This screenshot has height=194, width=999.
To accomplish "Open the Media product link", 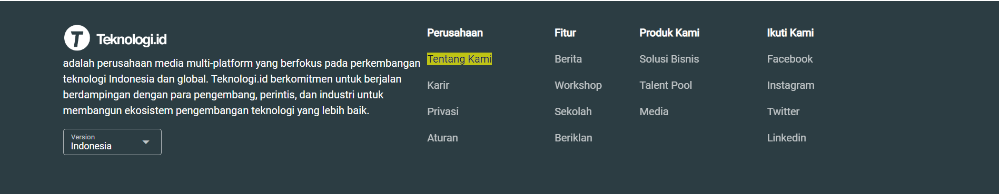I will tap(654, 111).
